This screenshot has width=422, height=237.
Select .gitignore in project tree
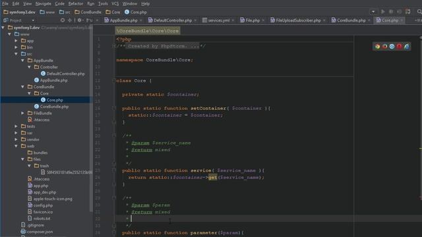pos(35,225)
